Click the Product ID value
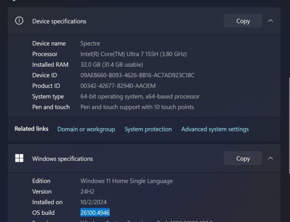Image resolution: width=290 pixels, height=222 pixels. pos(118,86)
